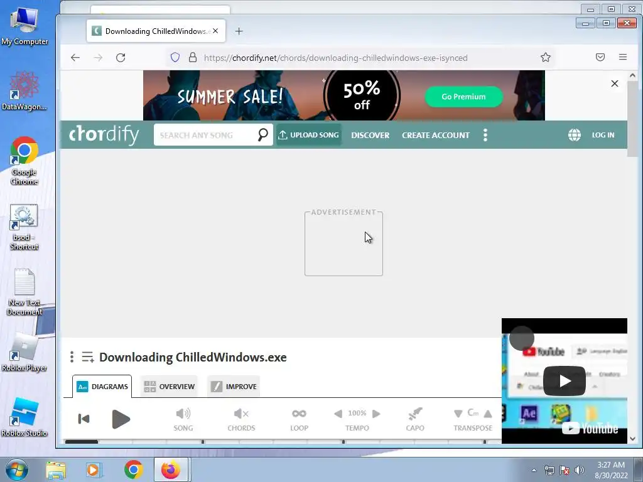The width and height of the screenshot is (643, 482).
Task: Open Chrome from the taskbar
Action: point(133,469)
